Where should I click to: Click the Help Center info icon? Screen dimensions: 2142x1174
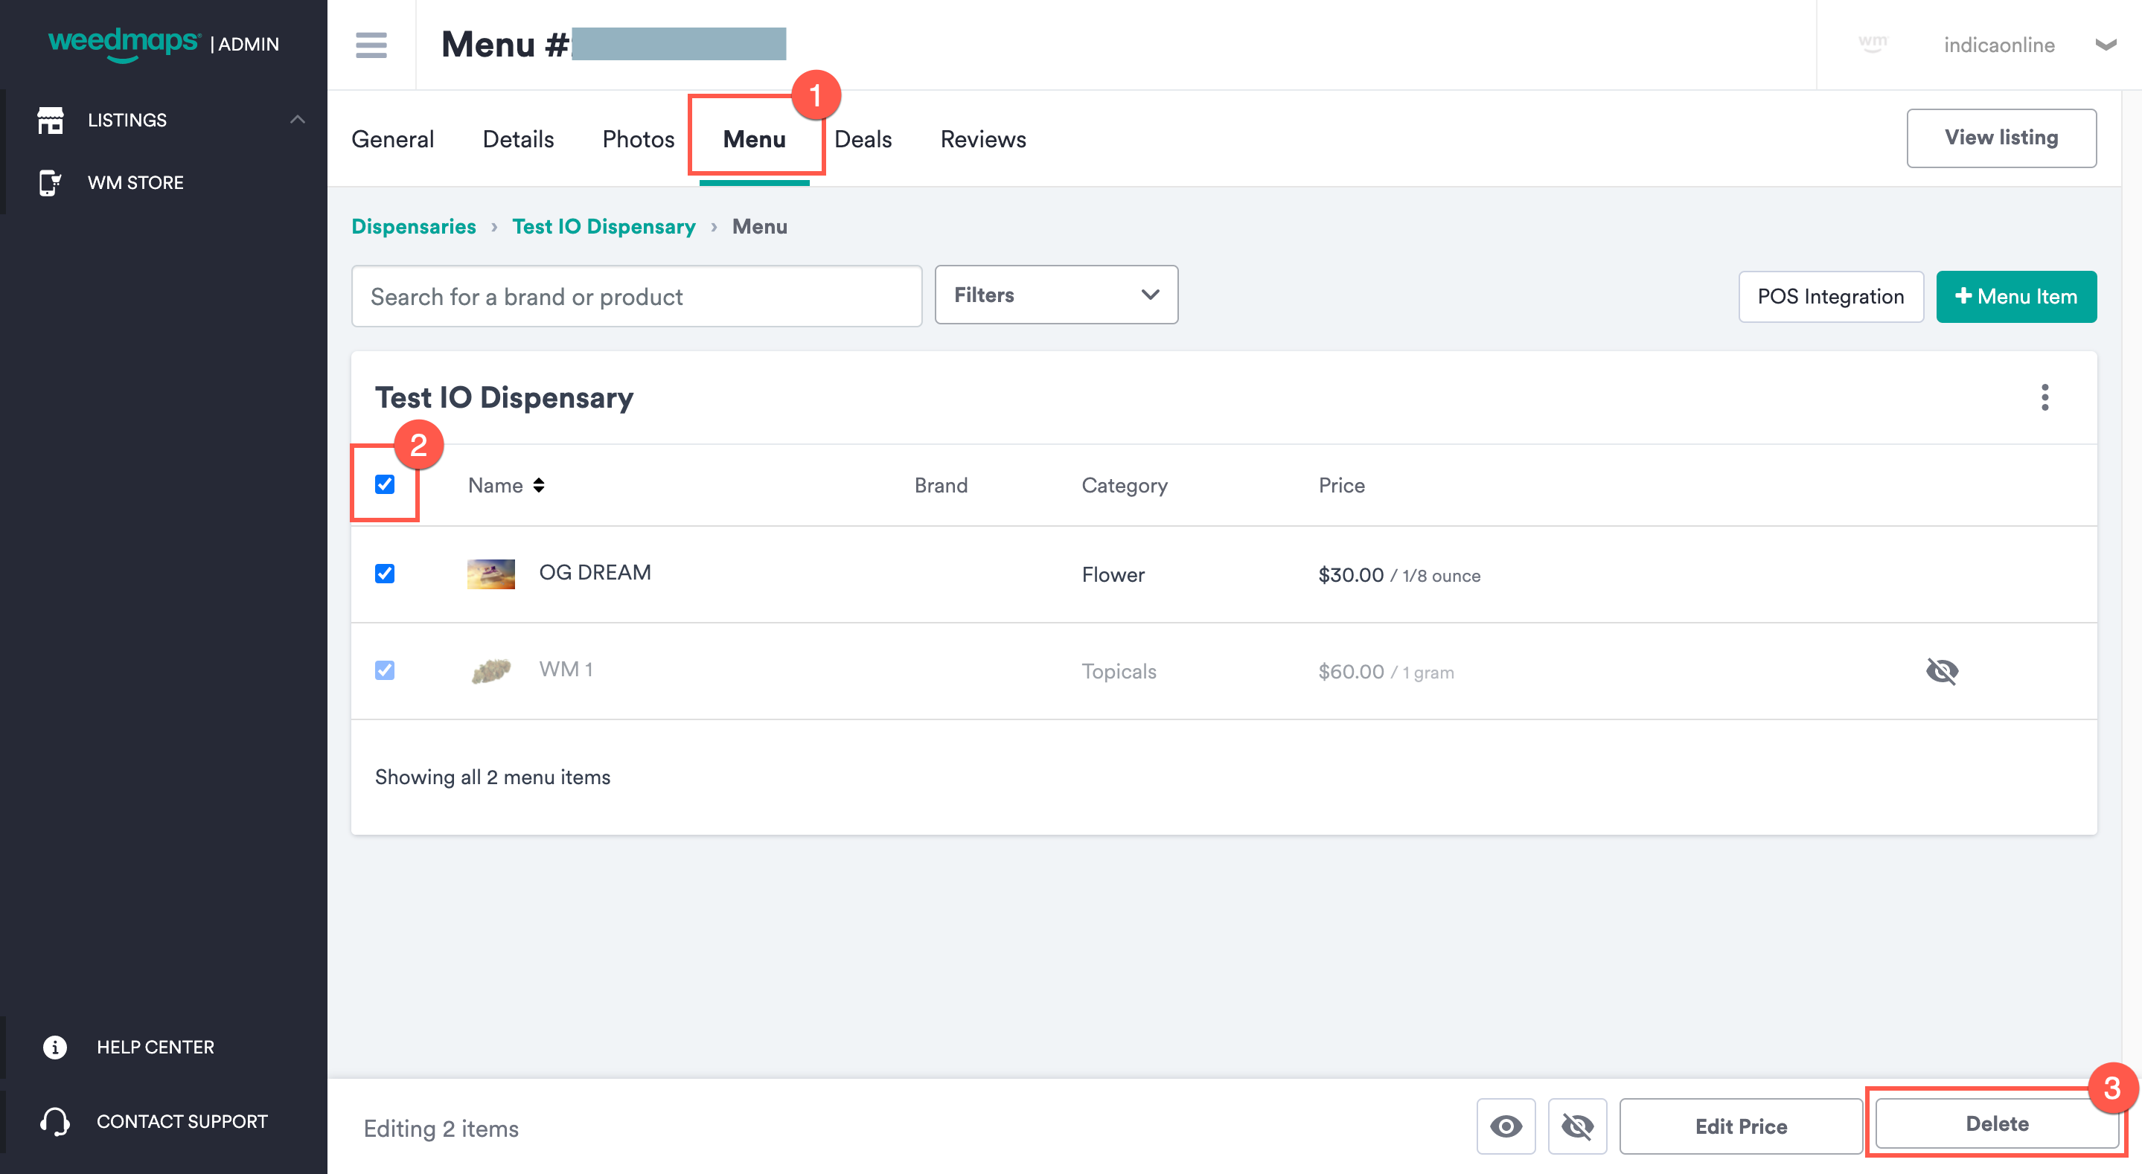tap(54, 1047)
